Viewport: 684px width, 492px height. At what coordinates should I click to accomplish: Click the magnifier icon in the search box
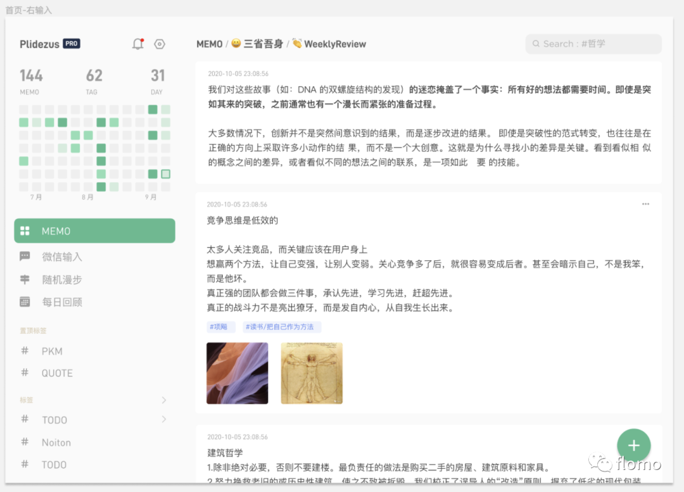coord(536,44)
